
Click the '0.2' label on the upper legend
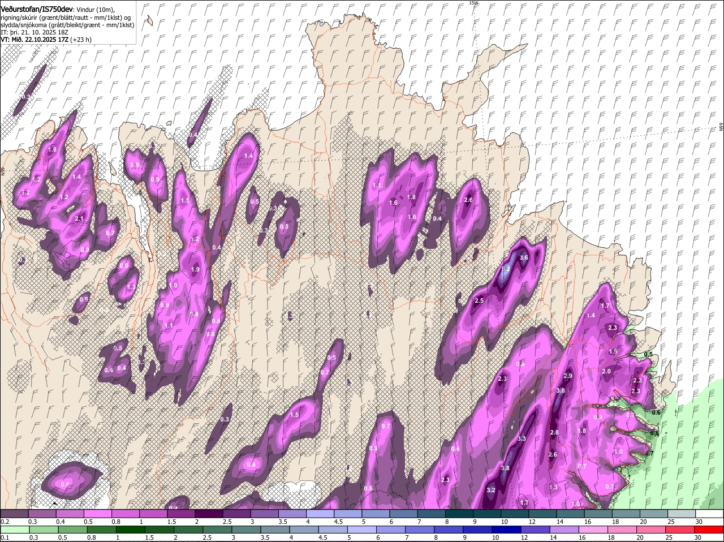click(5, 522)
